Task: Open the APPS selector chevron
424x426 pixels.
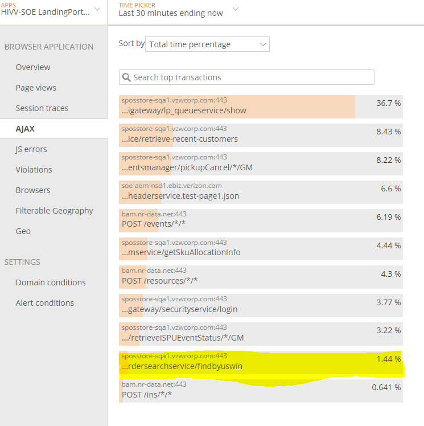Action: pyautogui.click(x=97, y=9)
